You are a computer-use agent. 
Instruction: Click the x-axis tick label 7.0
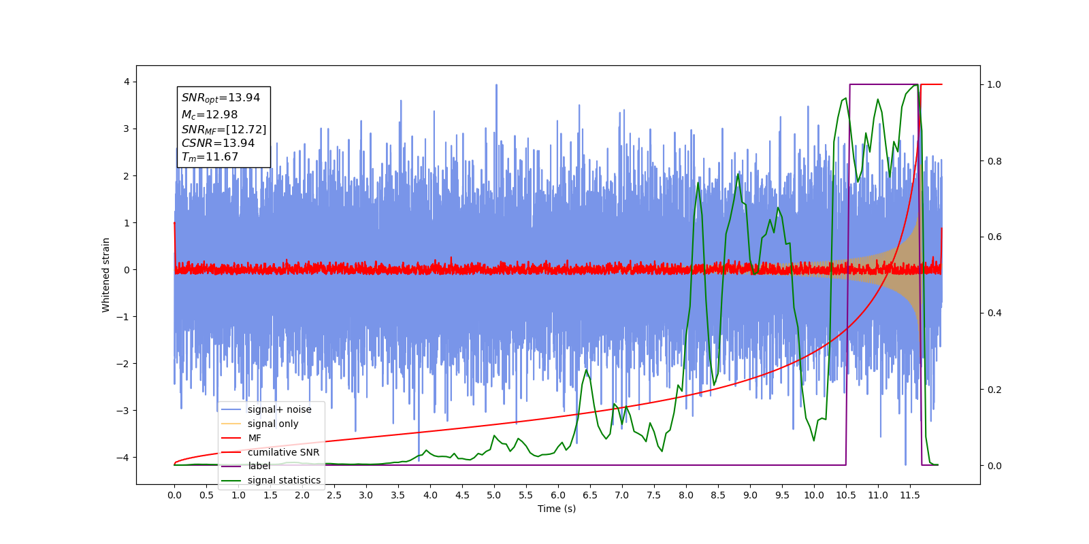pos(622,495)
